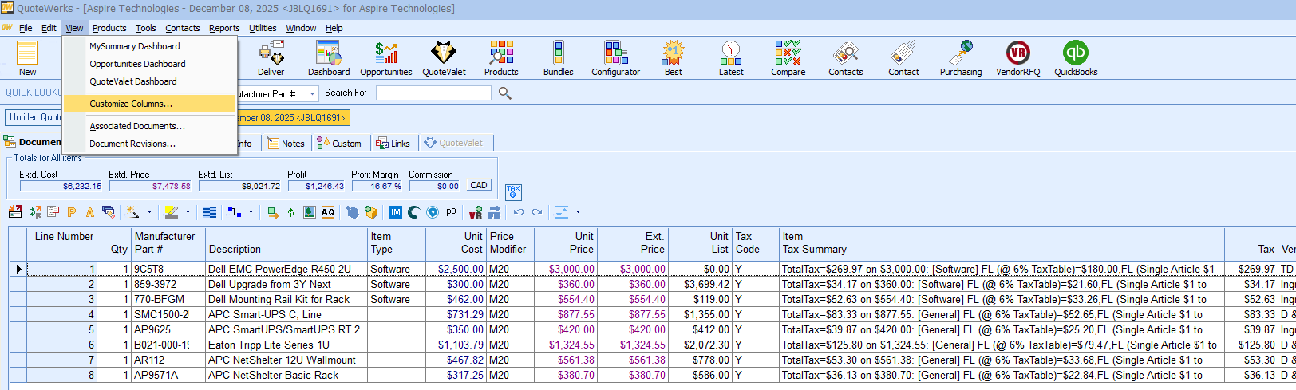
Task: Expand the magic wand tool dropdown arrow
Action: tap(149, 212)
